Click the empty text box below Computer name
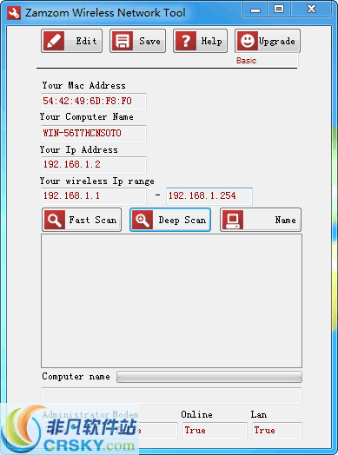The height and width of the screenshot is (455, 338). (x=172, y=395)
